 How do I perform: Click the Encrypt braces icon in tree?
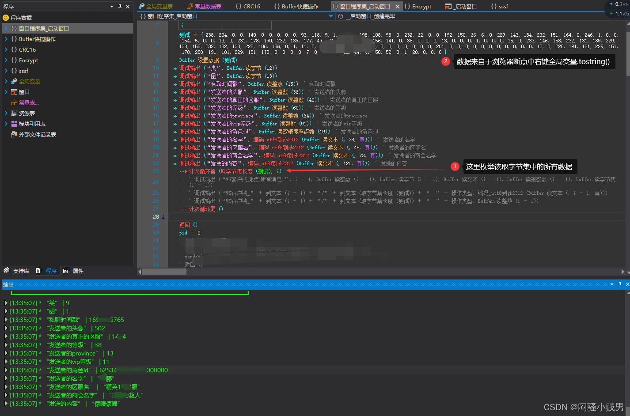point(14,60)
